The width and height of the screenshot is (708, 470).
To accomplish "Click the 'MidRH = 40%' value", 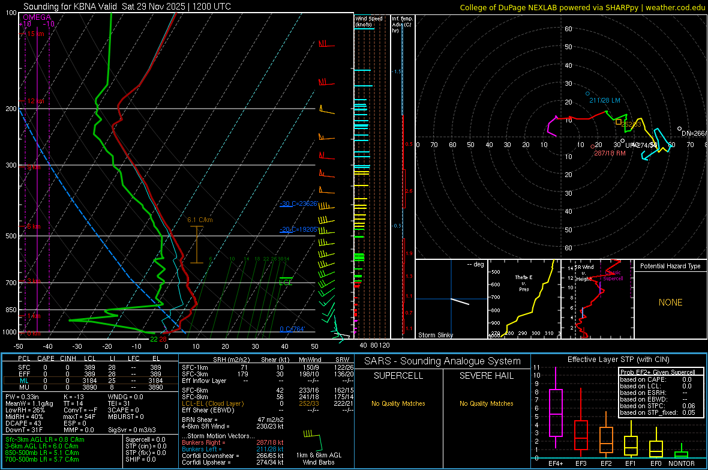I will pyautogui.click(x=25, y=417).
